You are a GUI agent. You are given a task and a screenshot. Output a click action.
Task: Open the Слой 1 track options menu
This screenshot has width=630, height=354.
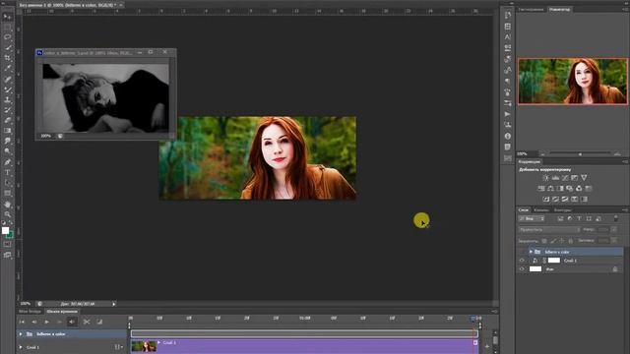118,347
